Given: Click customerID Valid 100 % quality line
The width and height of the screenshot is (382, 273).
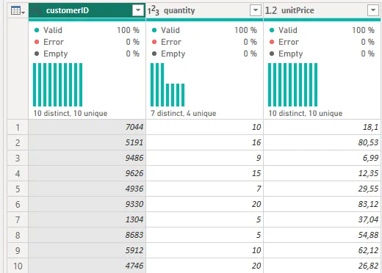Looking at the screenshot, I should pyautogui.click(x=87, y=30).
